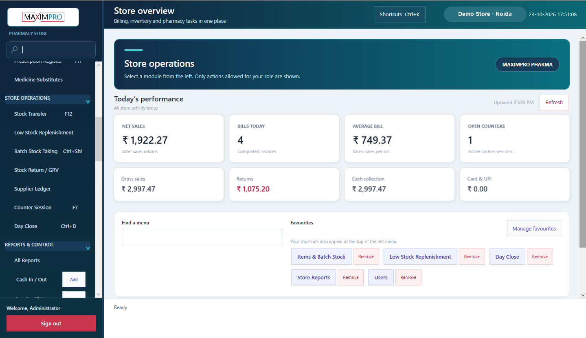Image resolution: width=586 pixels, height=338 pixels.
Task: Open Low Stock Replenishment favourite shortcut
Action: pos(420,257)
